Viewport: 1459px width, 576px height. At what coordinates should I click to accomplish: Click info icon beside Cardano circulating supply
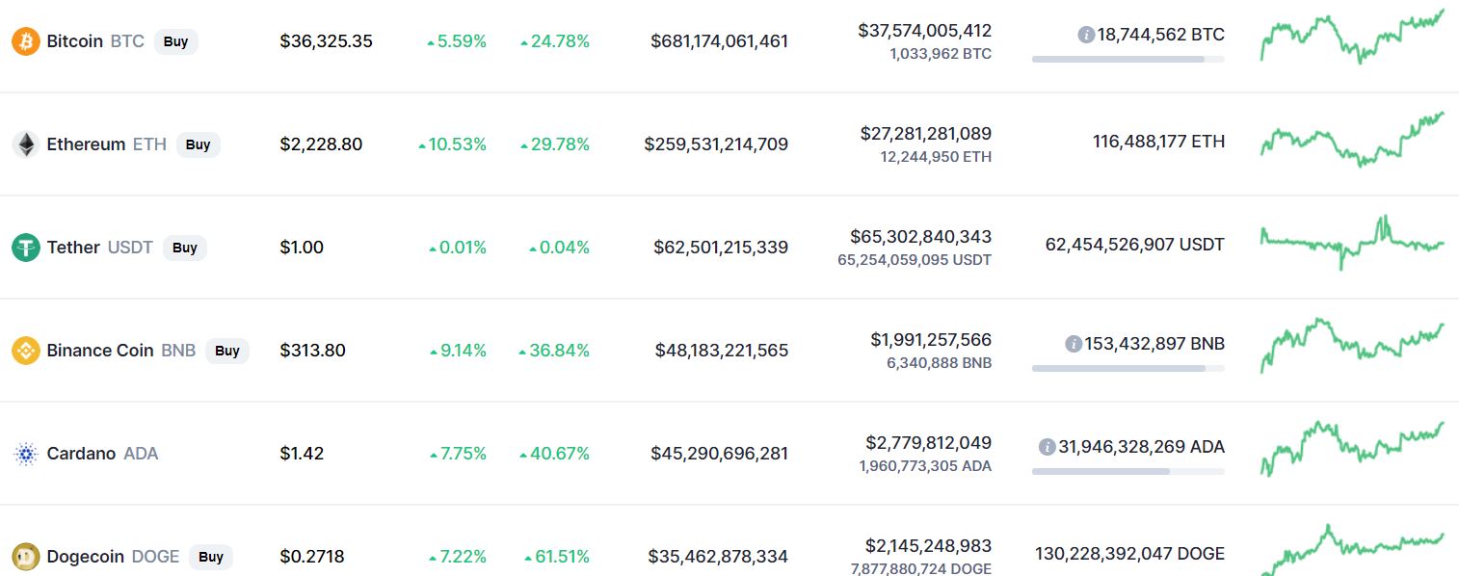click(1048, 447)
